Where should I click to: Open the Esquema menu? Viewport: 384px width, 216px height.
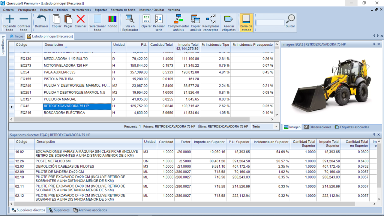pos(46,10)
